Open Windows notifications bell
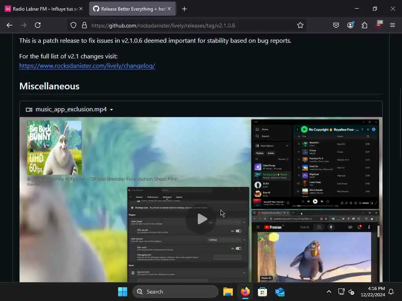The width and height of the screenshot is (402, 301). tap(391, 292)
